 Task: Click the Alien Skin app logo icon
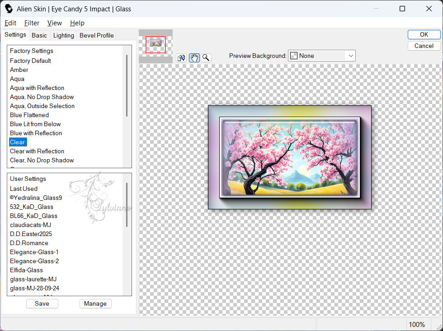tap(9, 9)
